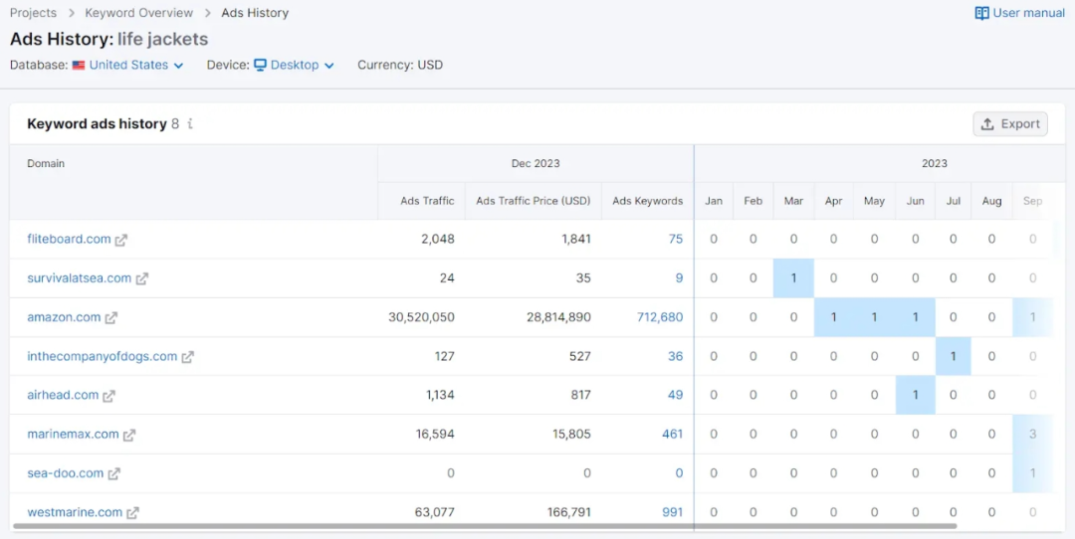
Task: Navigate to Keyword Overview breadcrumb
Action: [x=138, y=13]
